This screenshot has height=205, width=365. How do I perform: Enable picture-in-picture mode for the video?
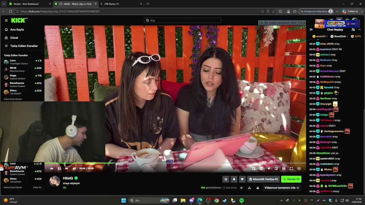pos(276,169)
